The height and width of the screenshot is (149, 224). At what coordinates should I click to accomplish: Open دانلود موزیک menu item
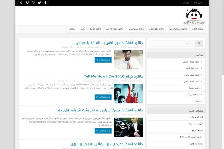pyautogui.click(x=96, y=29)
